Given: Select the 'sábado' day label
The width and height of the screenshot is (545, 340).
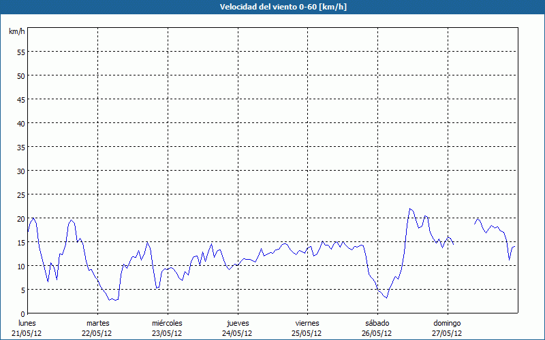Looking at the screenshot, I should click(377, 323).
